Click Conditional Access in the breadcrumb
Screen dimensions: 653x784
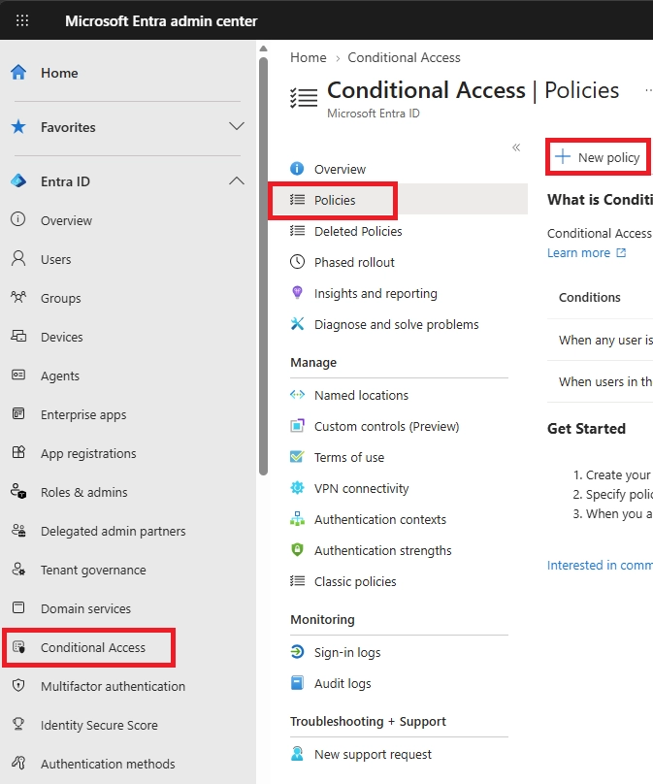(404, 57)
